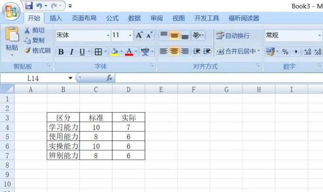Select row 4 header
The width and height of the screenshot is (323, 192).
(7, 127)
